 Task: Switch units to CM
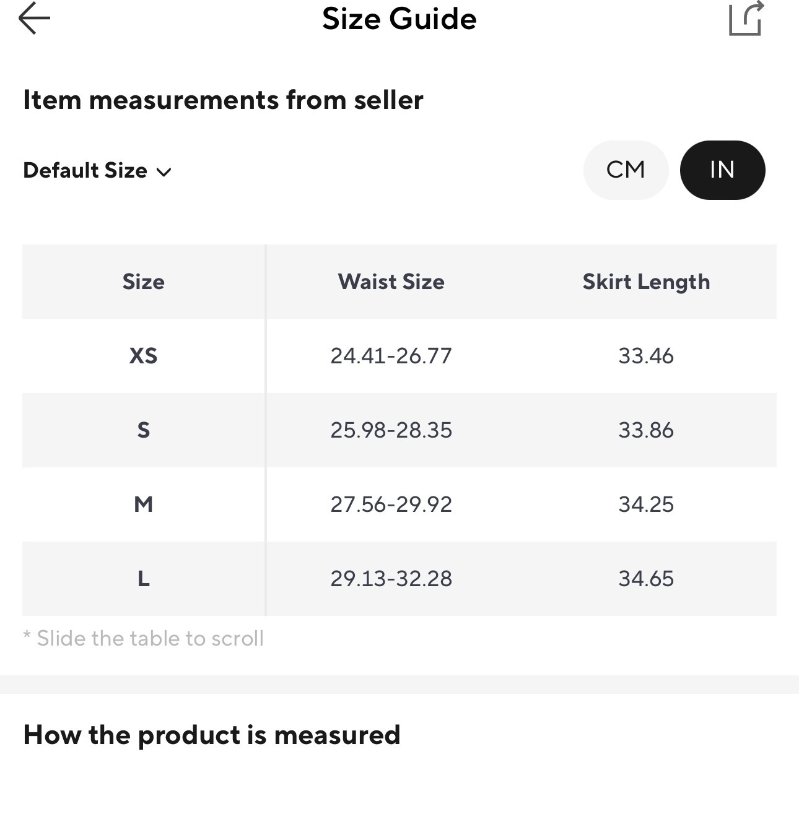click(626, 170)
